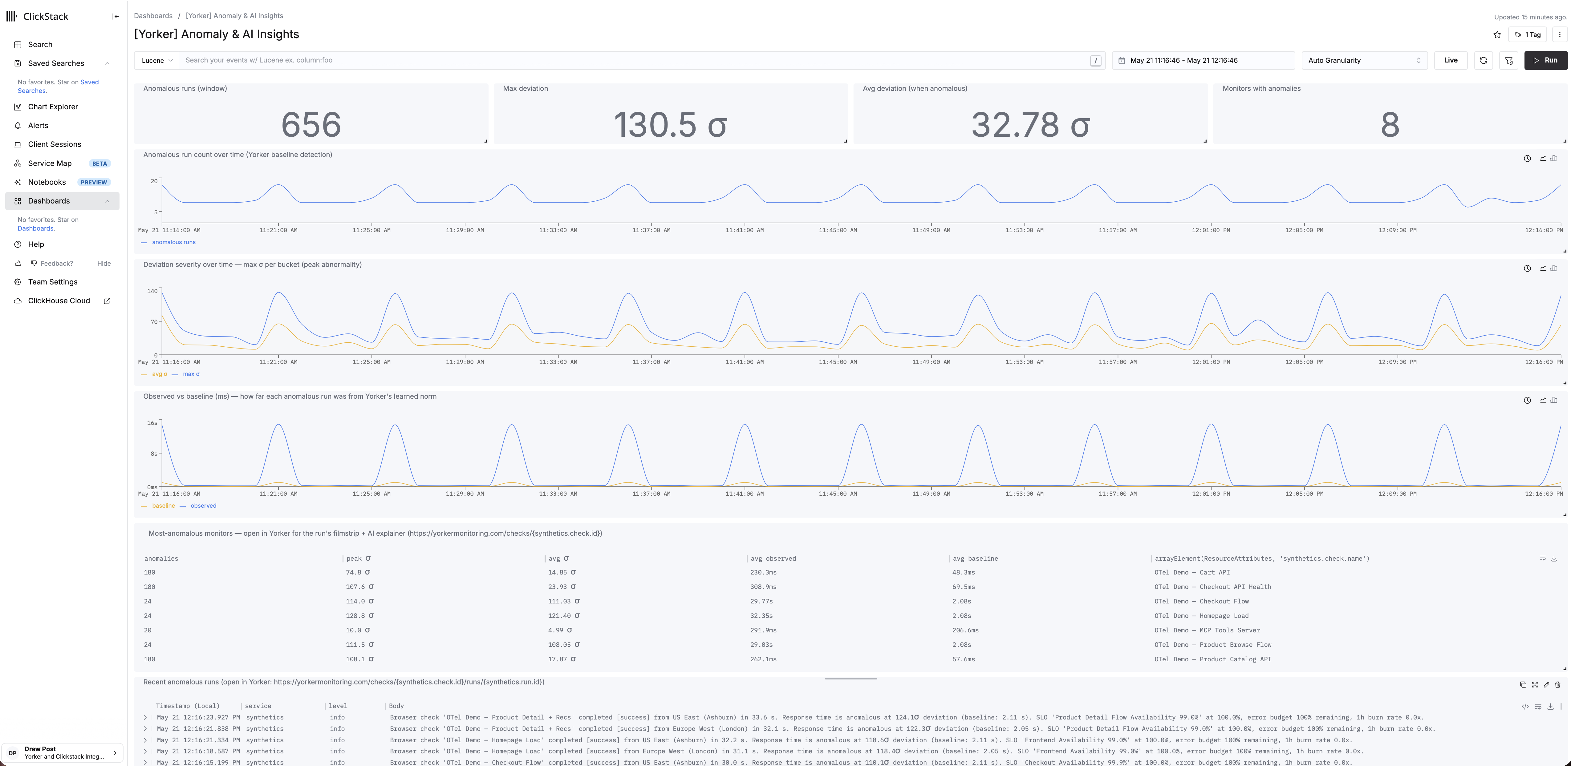Delete the Recent anomalous runs tile
The height and width of the screenshot is (766, 1571).
(1557, 685)
